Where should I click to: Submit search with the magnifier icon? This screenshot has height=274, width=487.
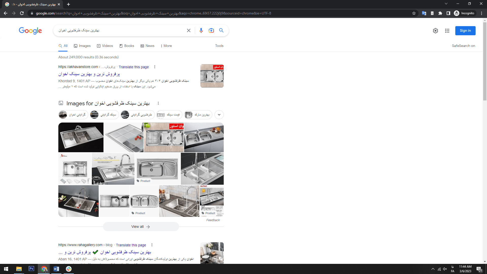pos(221,30)
